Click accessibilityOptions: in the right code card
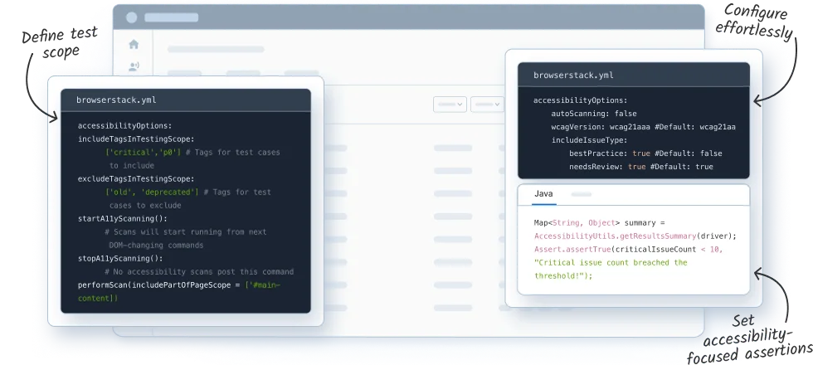 (580, 100)
